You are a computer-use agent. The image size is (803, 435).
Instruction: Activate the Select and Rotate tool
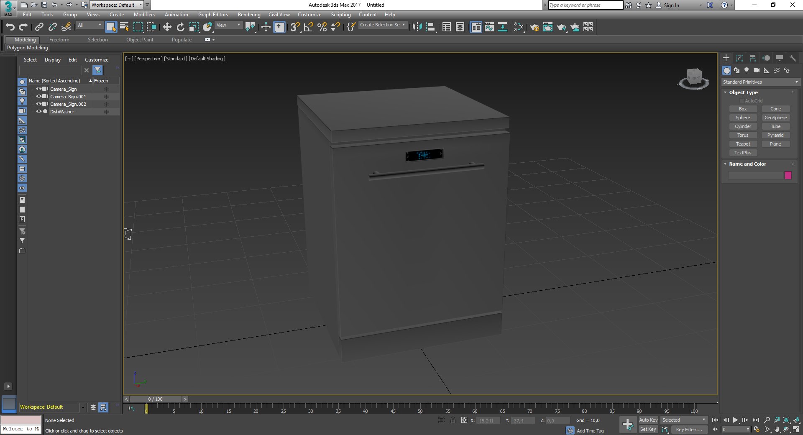(x=180, y=27)
